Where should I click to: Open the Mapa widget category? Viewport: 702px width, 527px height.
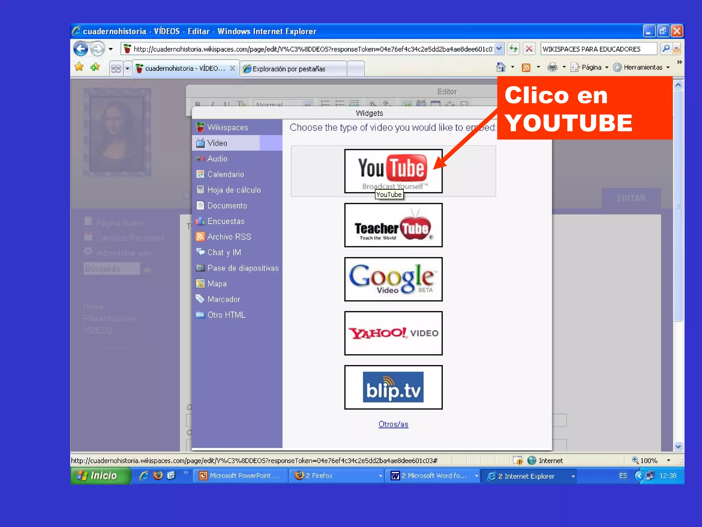click(x=237, y=284)
